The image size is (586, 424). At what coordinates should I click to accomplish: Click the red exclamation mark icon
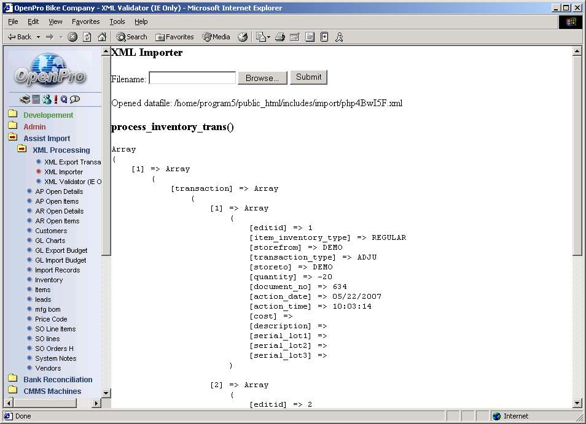(56, 99)
